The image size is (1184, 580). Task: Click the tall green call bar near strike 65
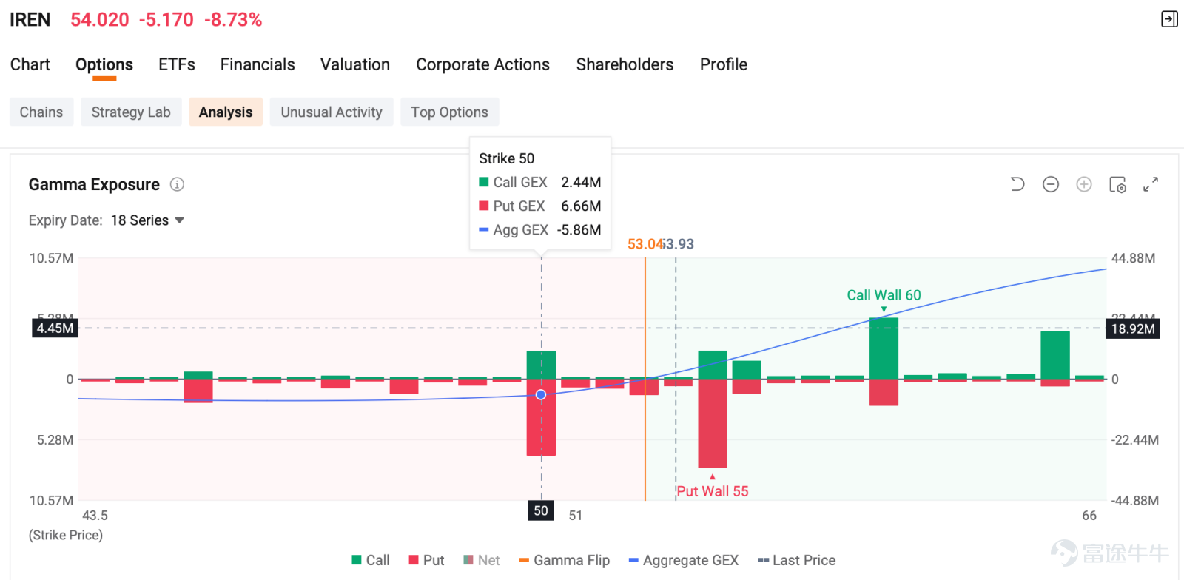(x=1055, y=354)
